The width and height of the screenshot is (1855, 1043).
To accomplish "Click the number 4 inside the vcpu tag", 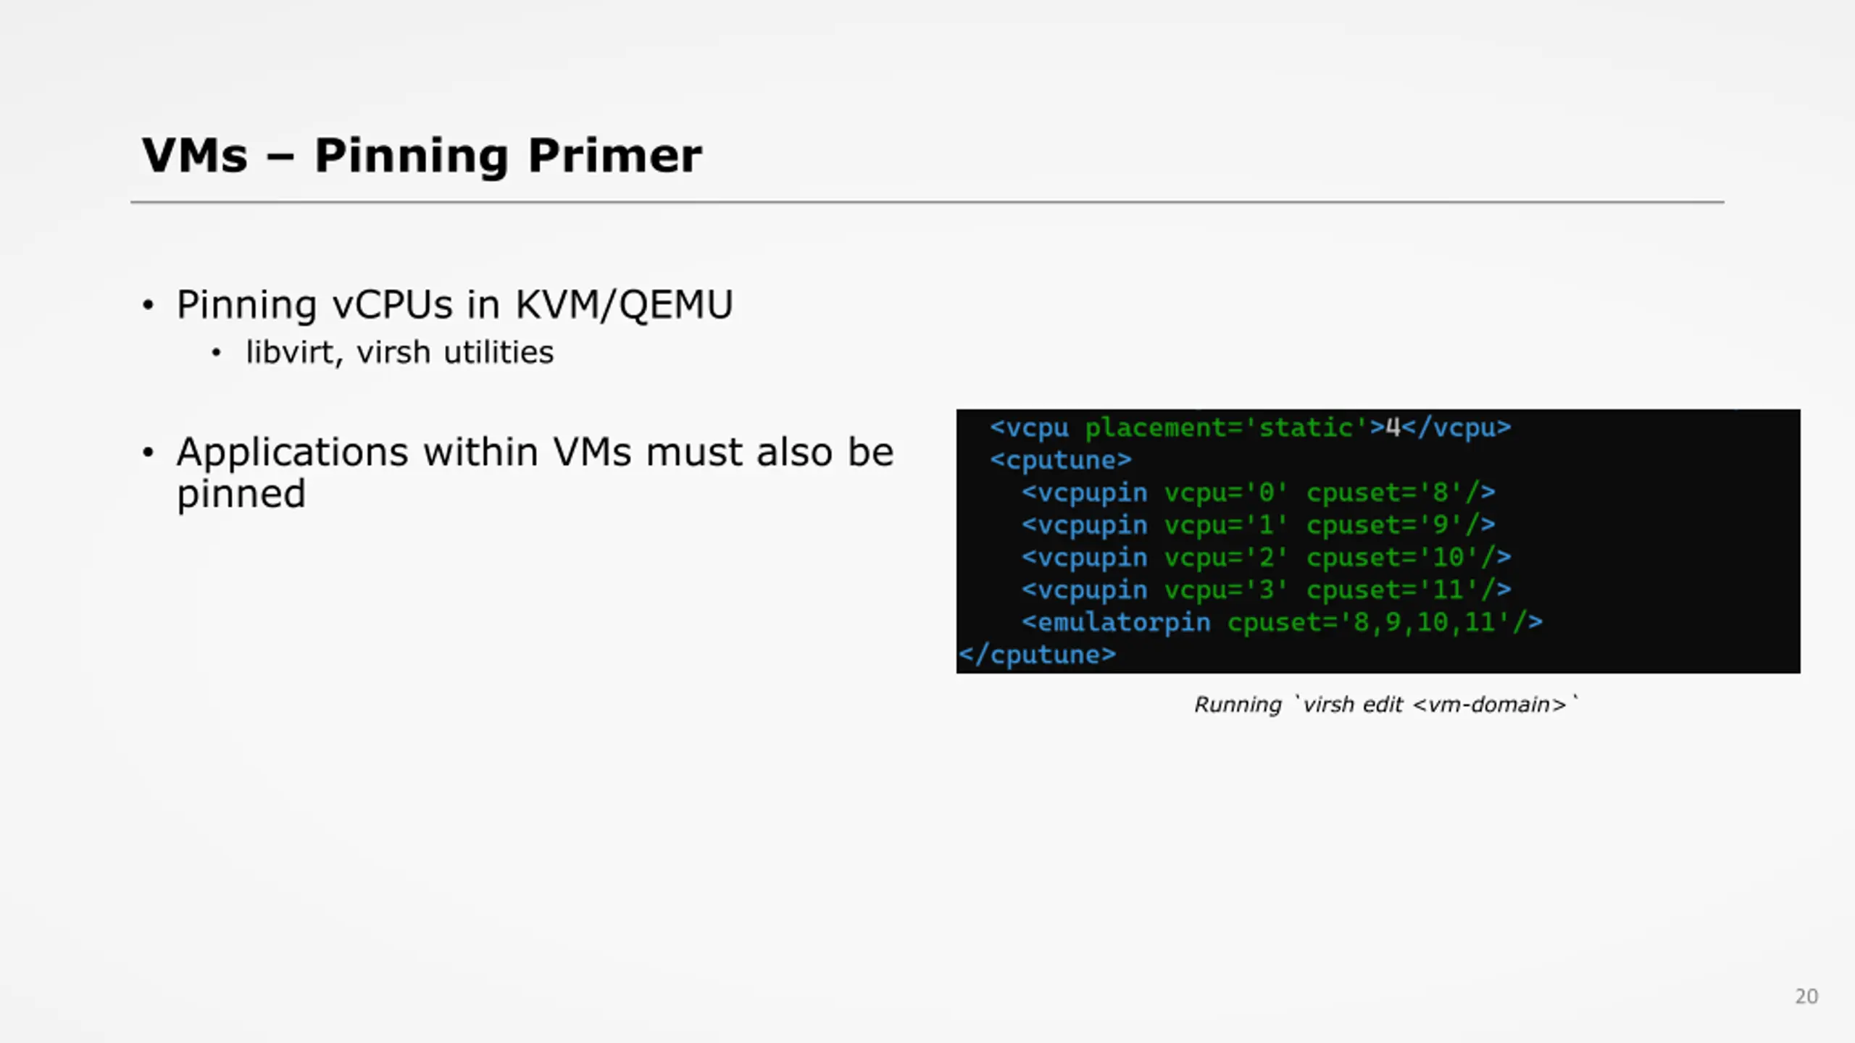I will 1393,427.
